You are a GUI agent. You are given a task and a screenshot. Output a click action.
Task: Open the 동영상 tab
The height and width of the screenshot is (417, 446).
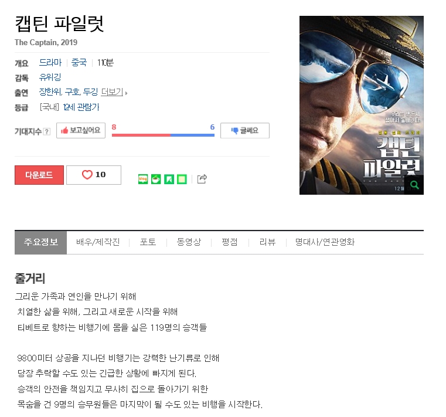[x=189, y=242]
